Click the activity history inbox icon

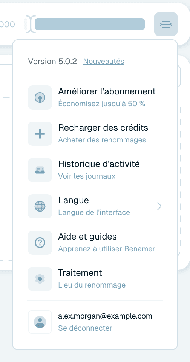click(x=40, y=170)
